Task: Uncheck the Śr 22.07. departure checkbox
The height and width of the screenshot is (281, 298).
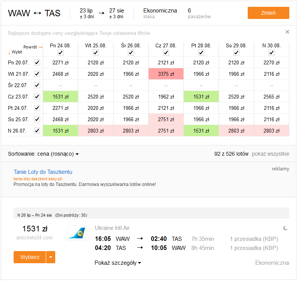Action: [37, 85]
